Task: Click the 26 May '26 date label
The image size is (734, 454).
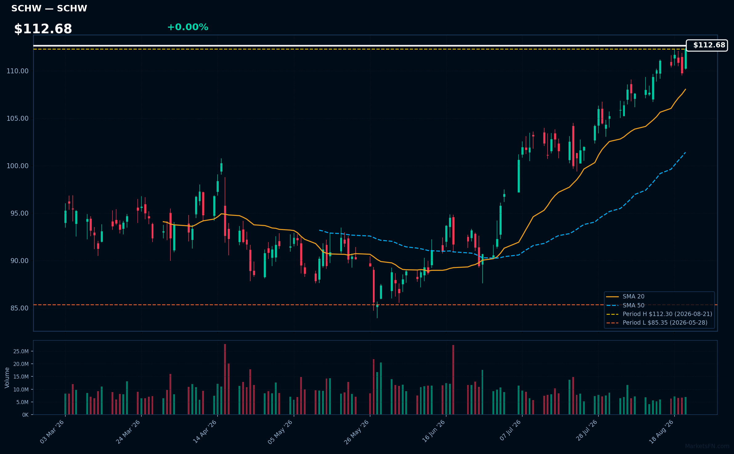Action: (x=357, y=432)
